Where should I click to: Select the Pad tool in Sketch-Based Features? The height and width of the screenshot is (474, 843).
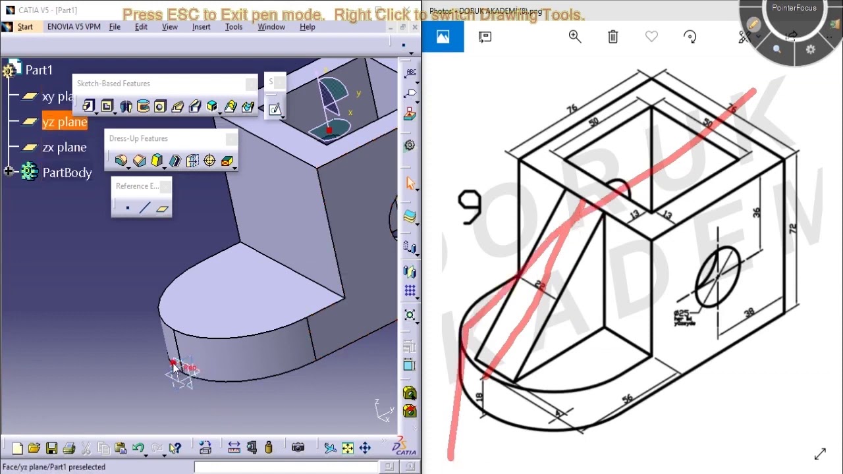(x=88, y=106)
